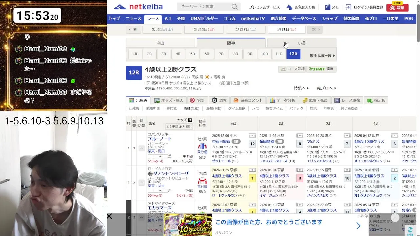
Task: Play video icon for 2025.11.15 福島 race
Action: point(347,170)
